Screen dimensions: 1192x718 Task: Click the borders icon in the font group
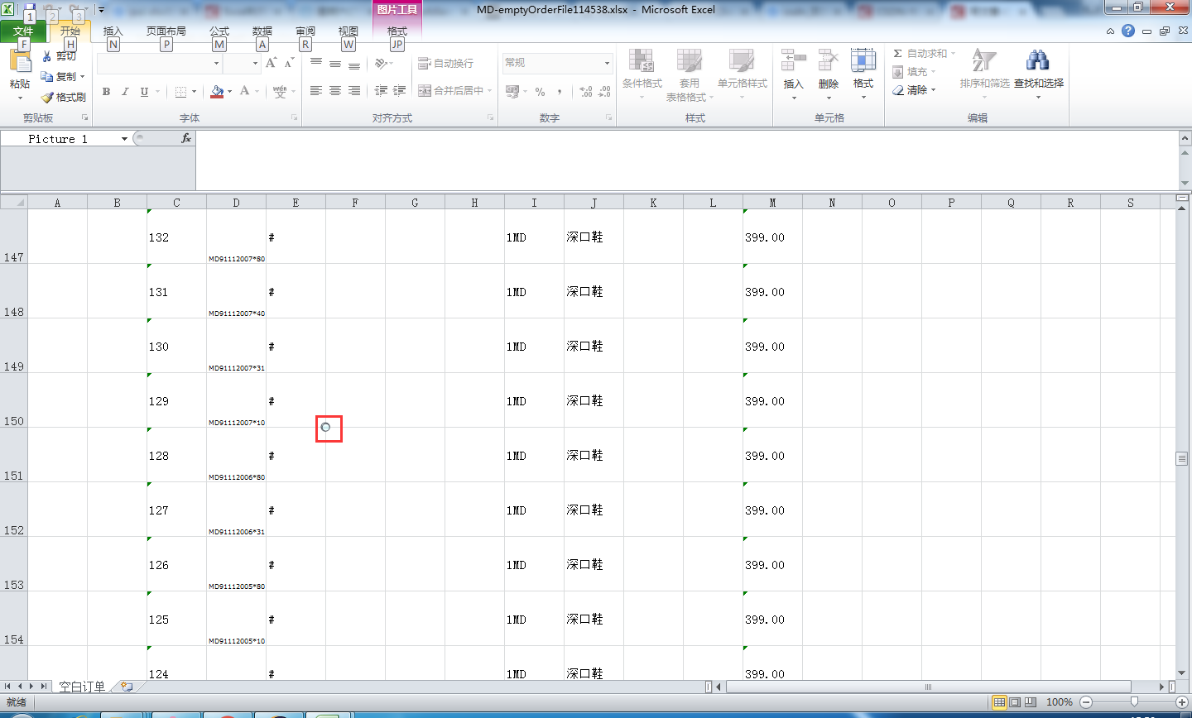pos(180,91)
